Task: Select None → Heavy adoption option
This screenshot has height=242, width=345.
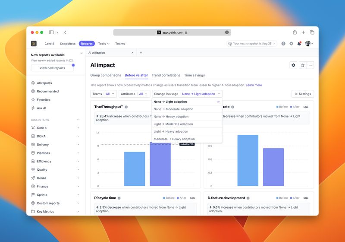Action: (171, 117)
